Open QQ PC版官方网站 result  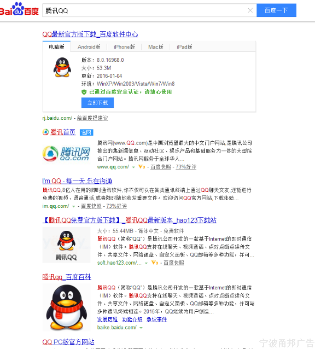[68, 342]
